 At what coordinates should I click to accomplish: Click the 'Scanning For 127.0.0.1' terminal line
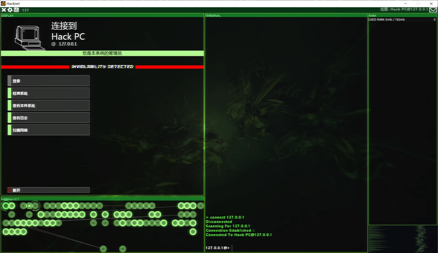pos(228,226)
